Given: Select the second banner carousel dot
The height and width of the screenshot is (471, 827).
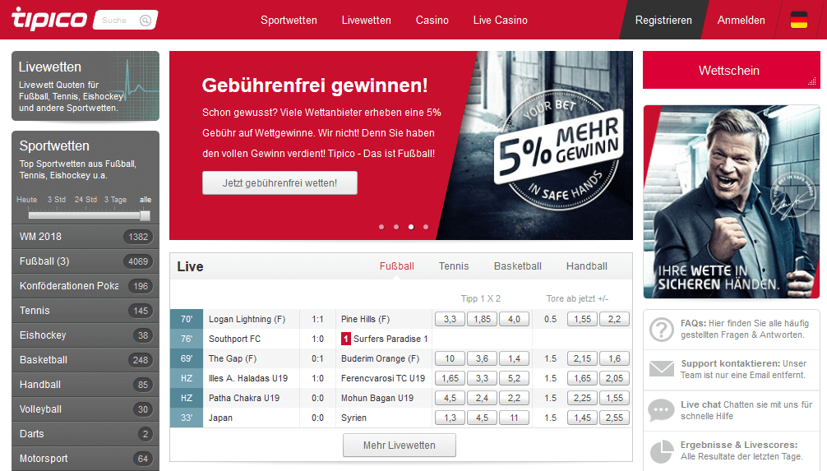Looking at the screenshot, I should coord(396,227).
